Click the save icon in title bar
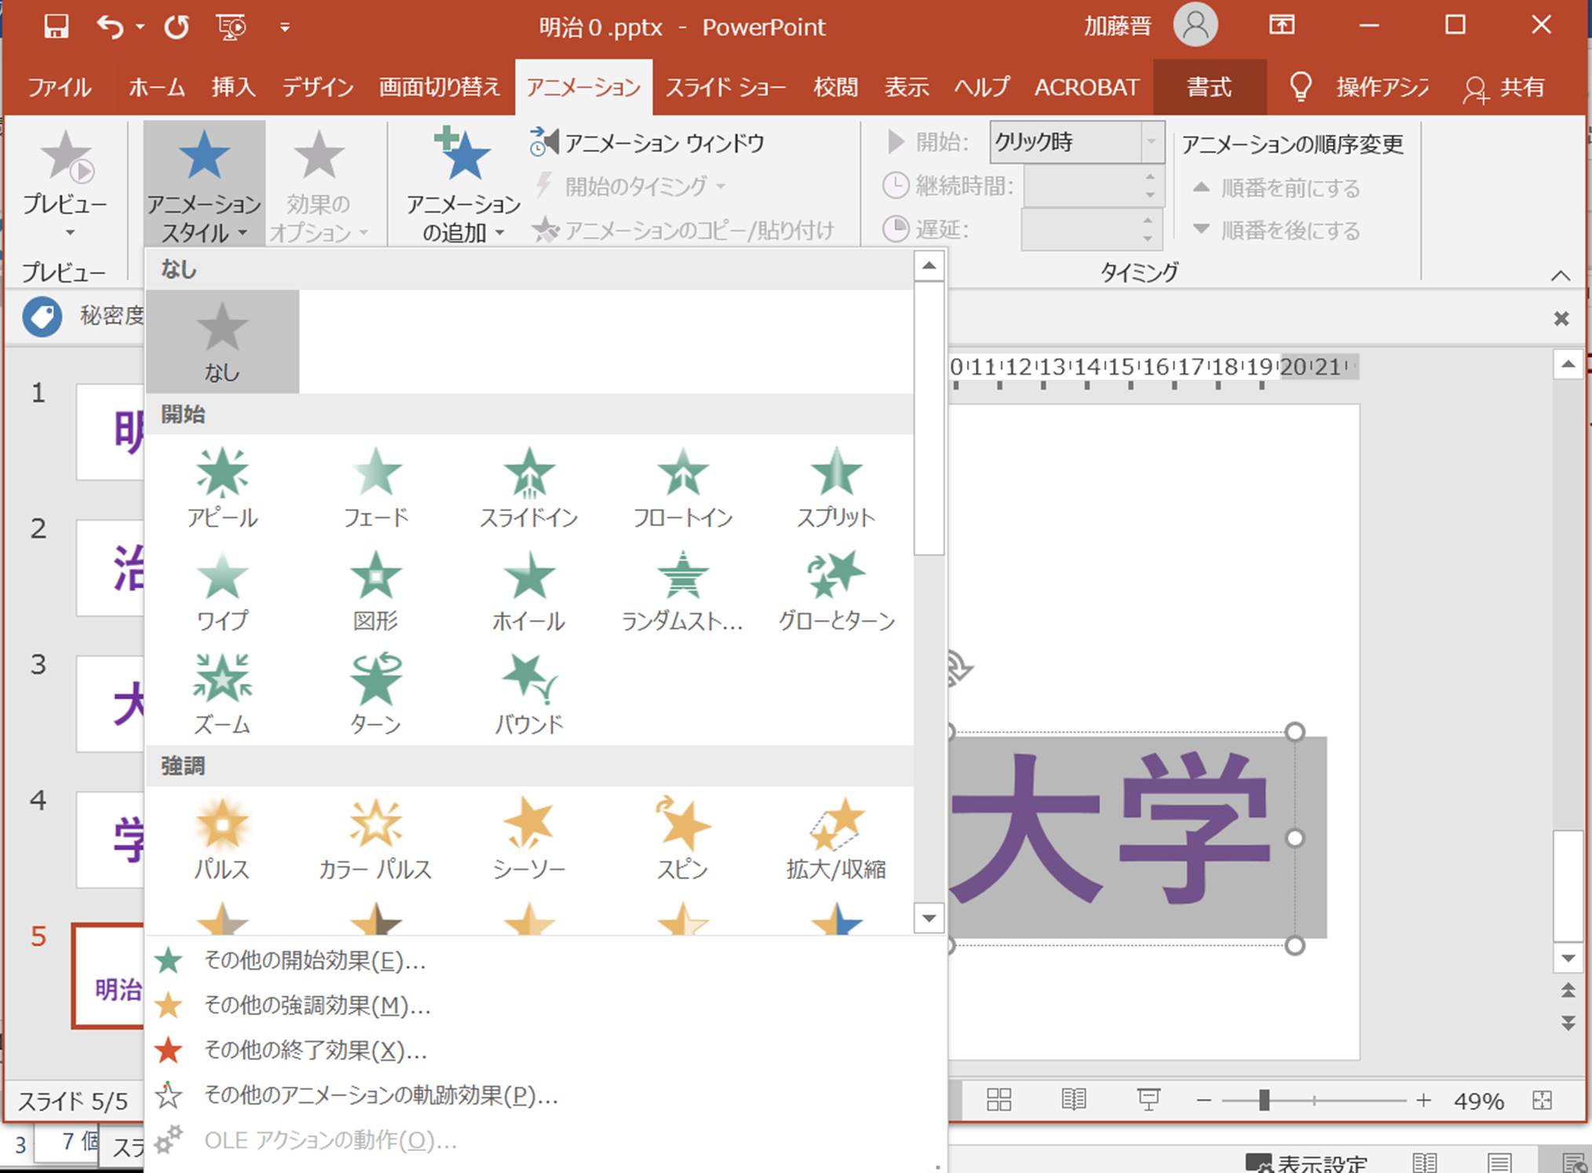 coord(56,27)
